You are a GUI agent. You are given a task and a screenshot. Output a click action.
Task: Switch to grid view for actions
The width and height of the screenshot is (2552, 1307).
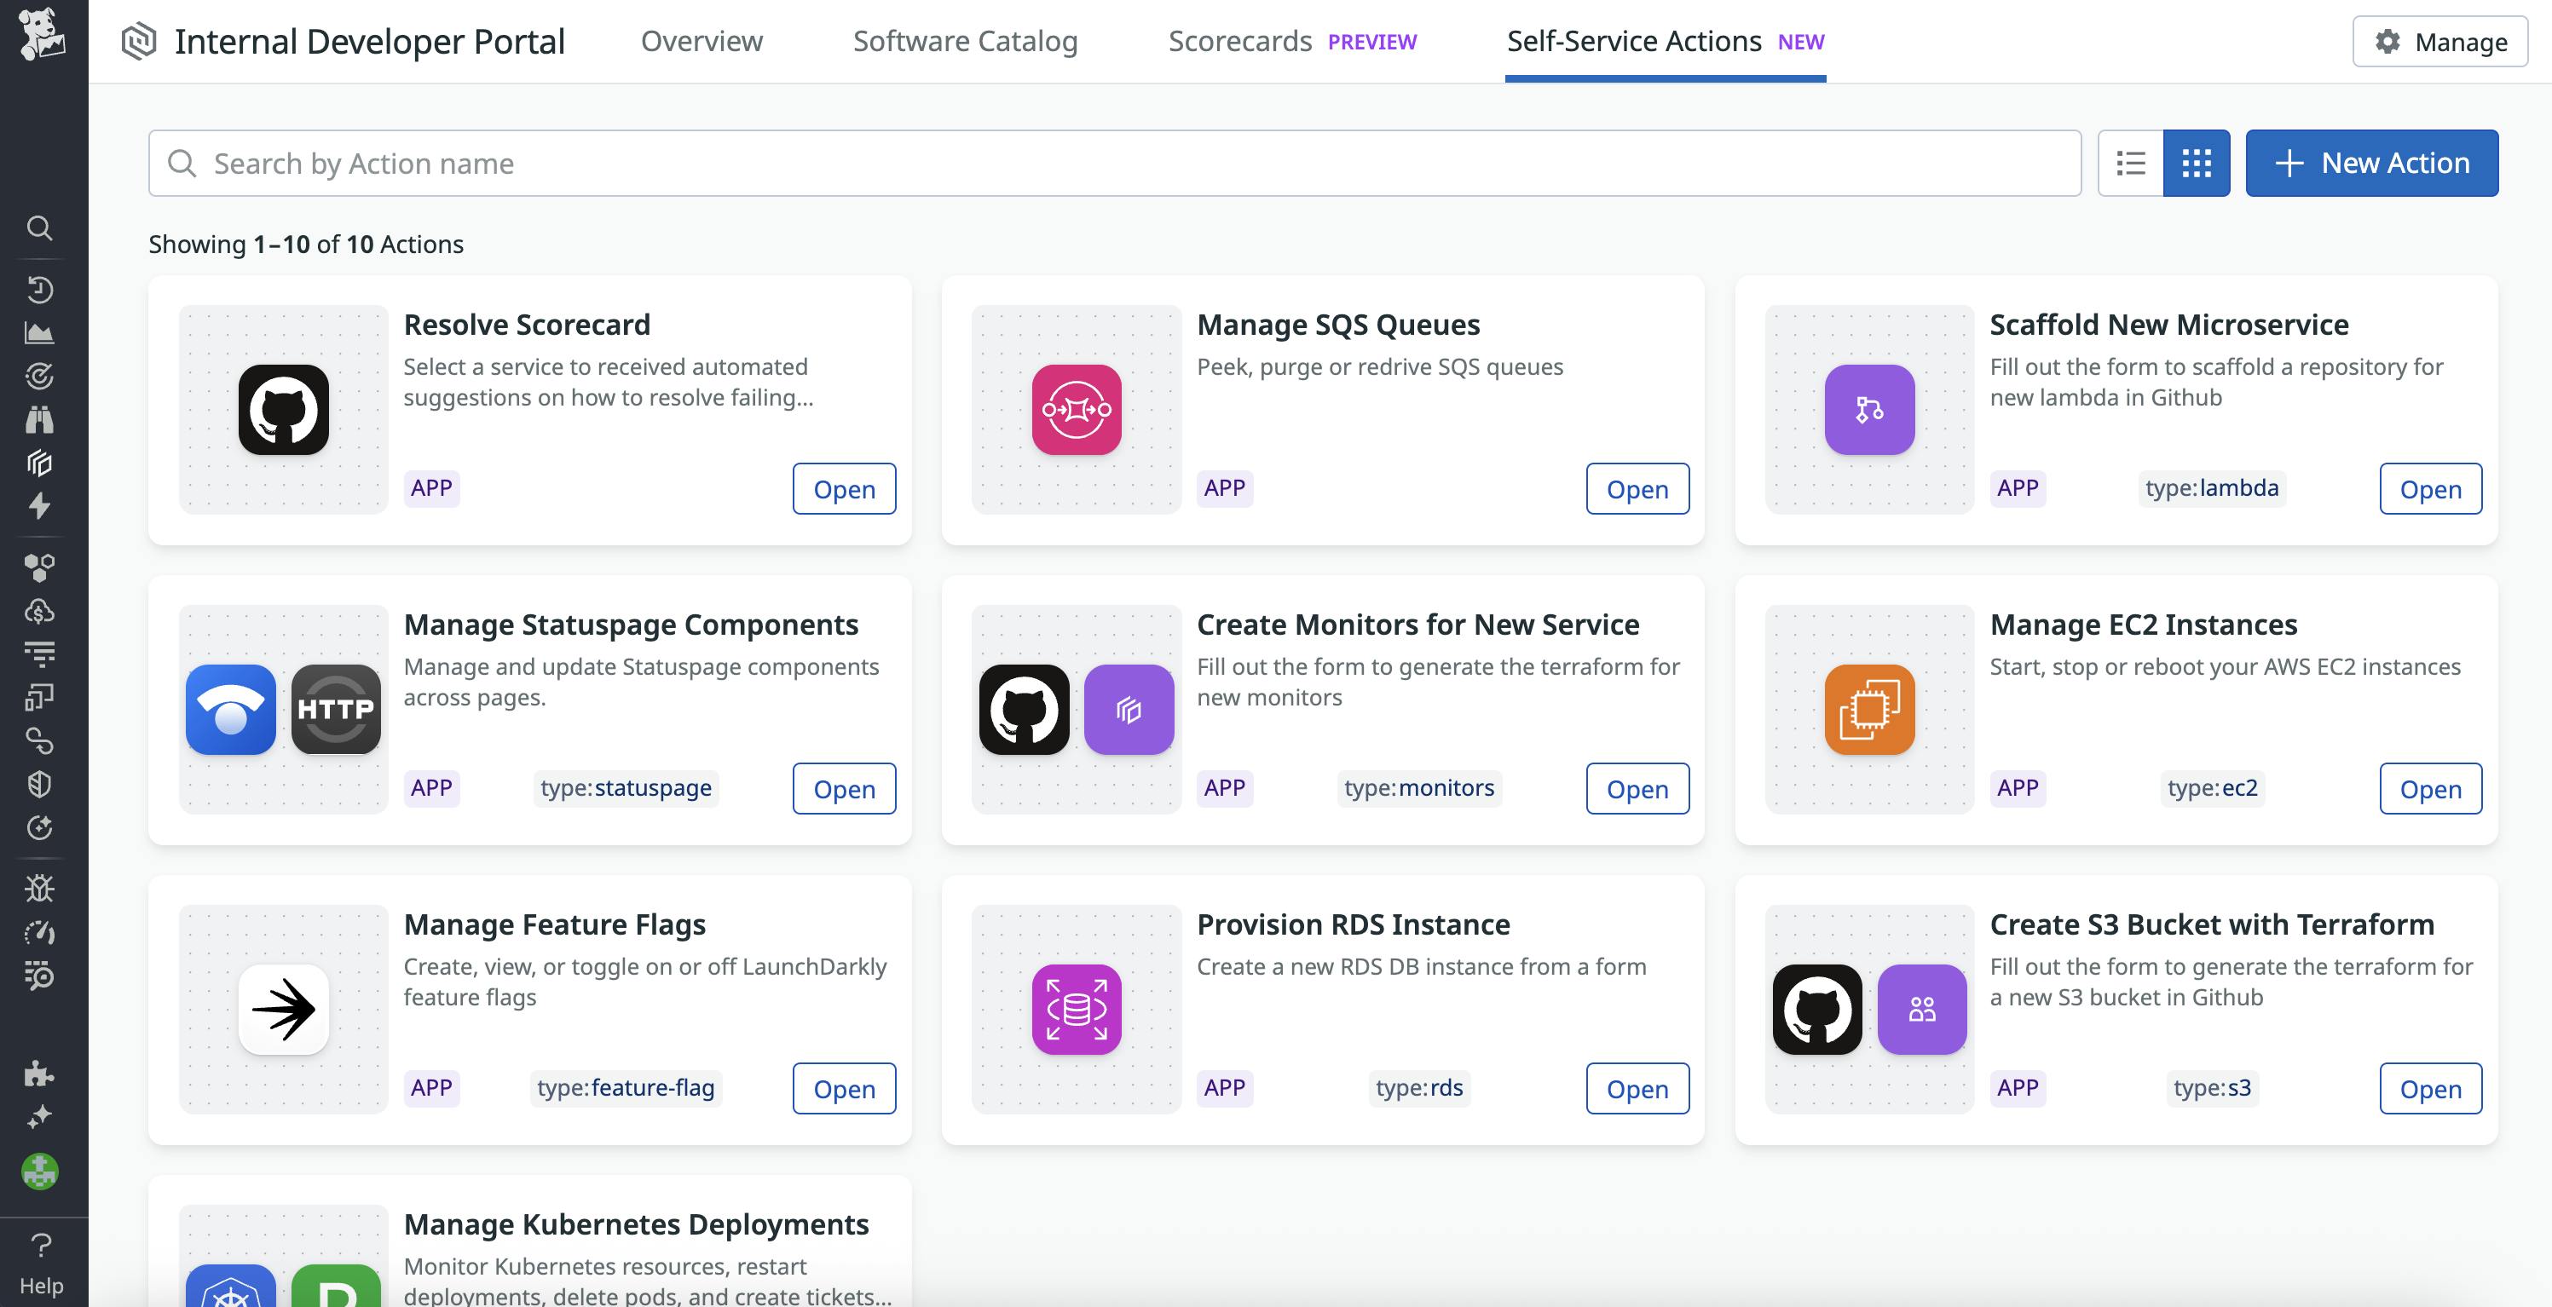(x=2197, y=163)
